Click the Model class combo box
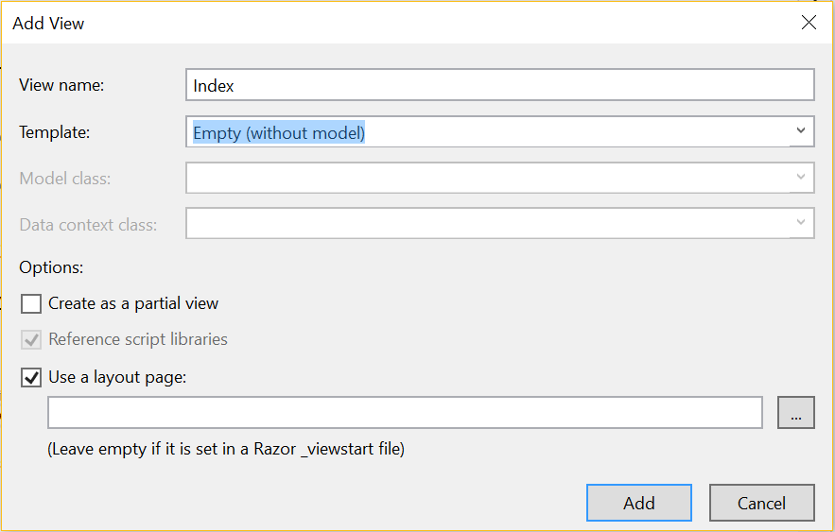835x532 pixels. coord(488,178)
